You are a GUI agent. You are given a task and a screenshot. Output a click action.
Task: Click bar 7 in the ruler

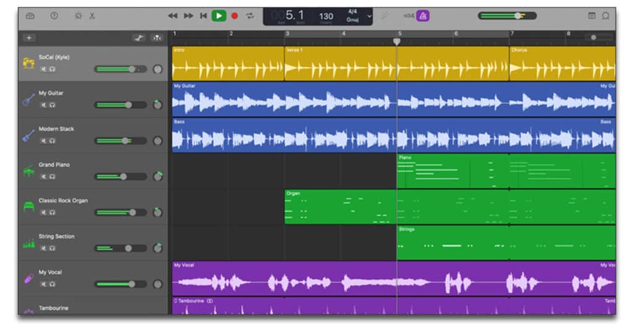(x=512, y=33)
